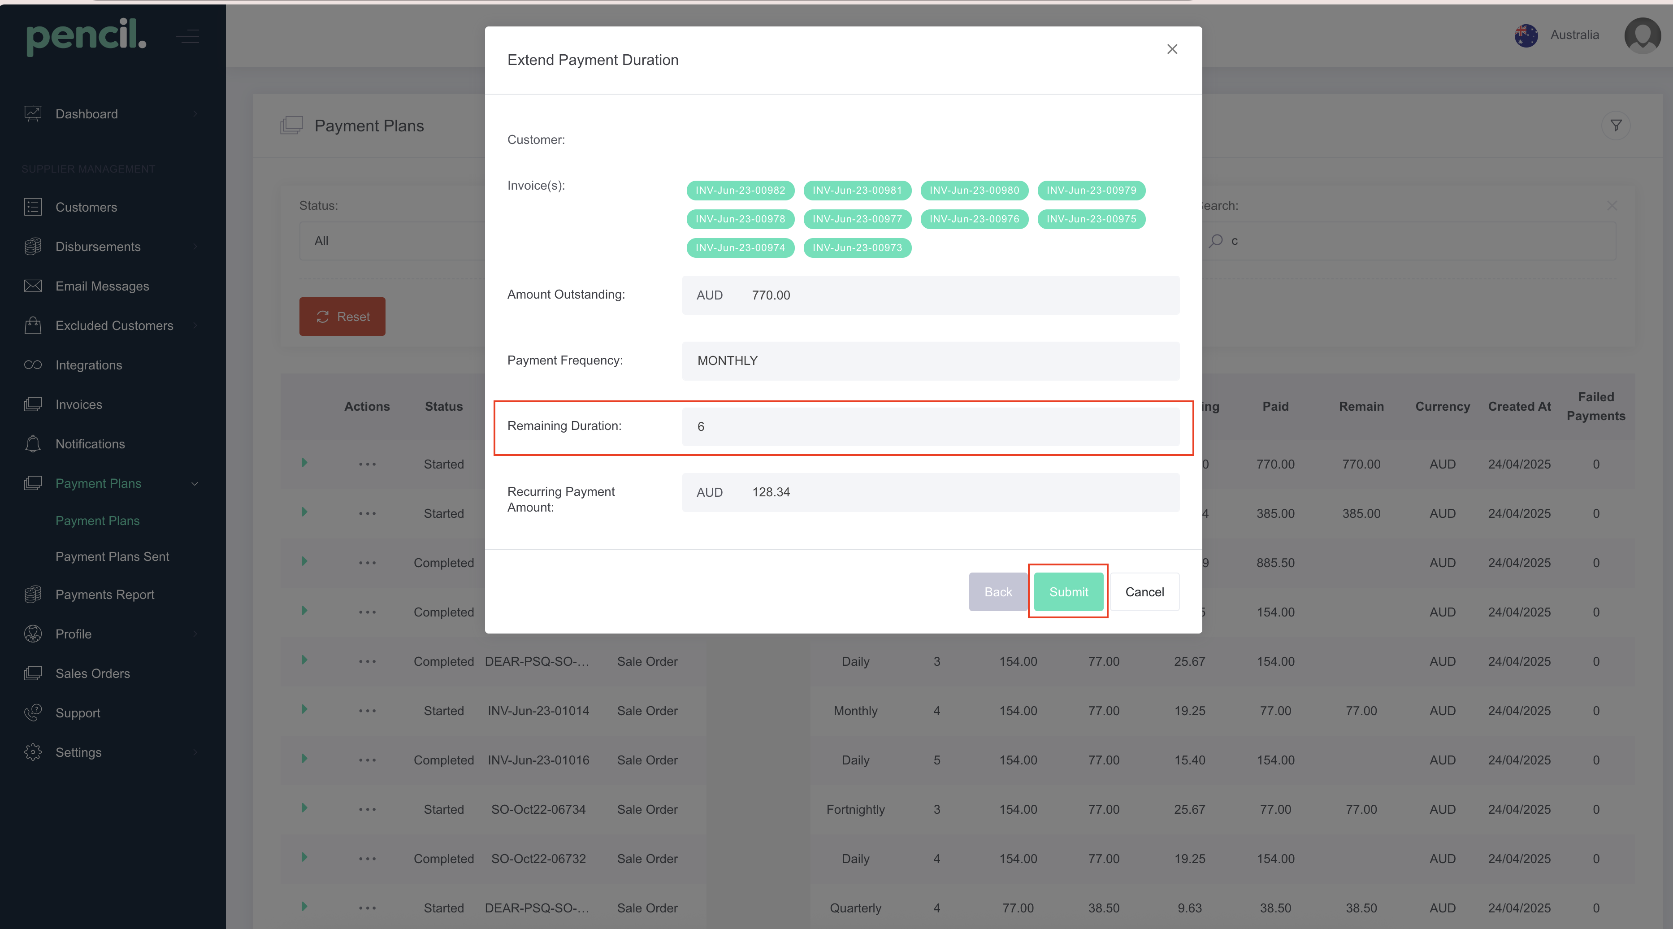1673x929 pixels.
Task: Cancel the payment duration extension
Action: (x=1144, y=592)
